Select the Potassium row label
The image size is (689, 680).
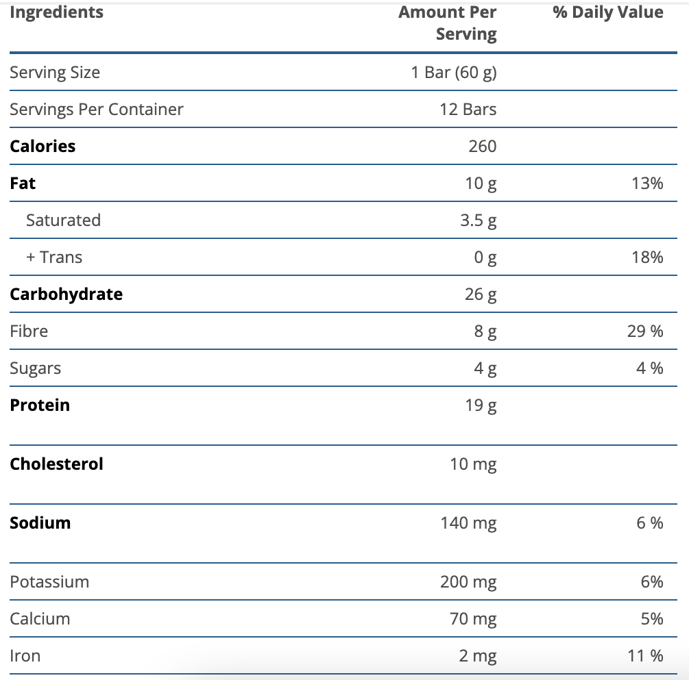pos(49,582)
